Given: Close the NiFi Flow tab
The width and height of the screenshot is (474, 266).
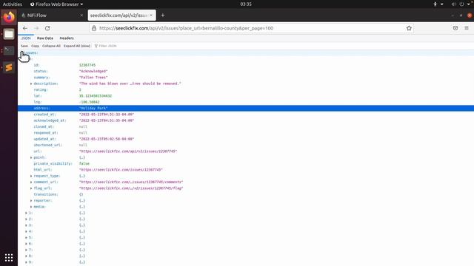Looking at the screenshot, I should point(81,15).
